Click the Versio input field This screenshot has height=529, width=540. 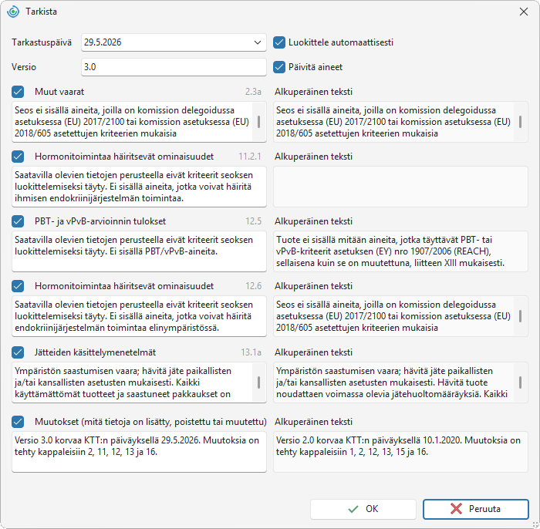click(174, 67)
